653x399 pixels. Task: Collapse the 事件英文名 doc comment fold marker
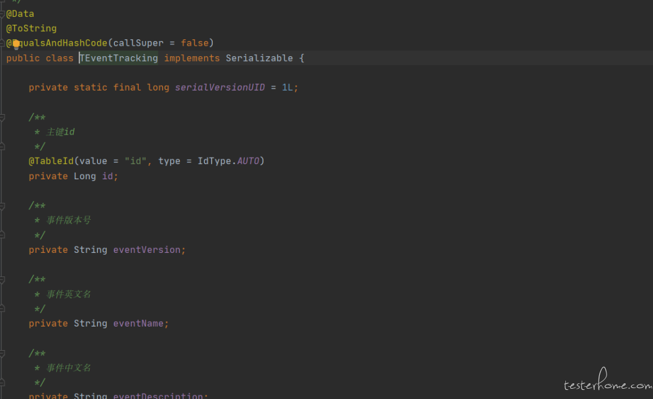[x=2, y=279]
